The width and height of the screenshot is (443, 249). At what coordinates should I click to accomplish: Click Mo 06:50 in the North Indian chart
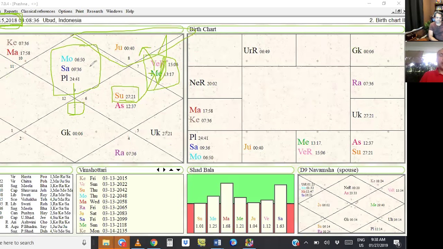pyautogui.click(x=73, y=59)
